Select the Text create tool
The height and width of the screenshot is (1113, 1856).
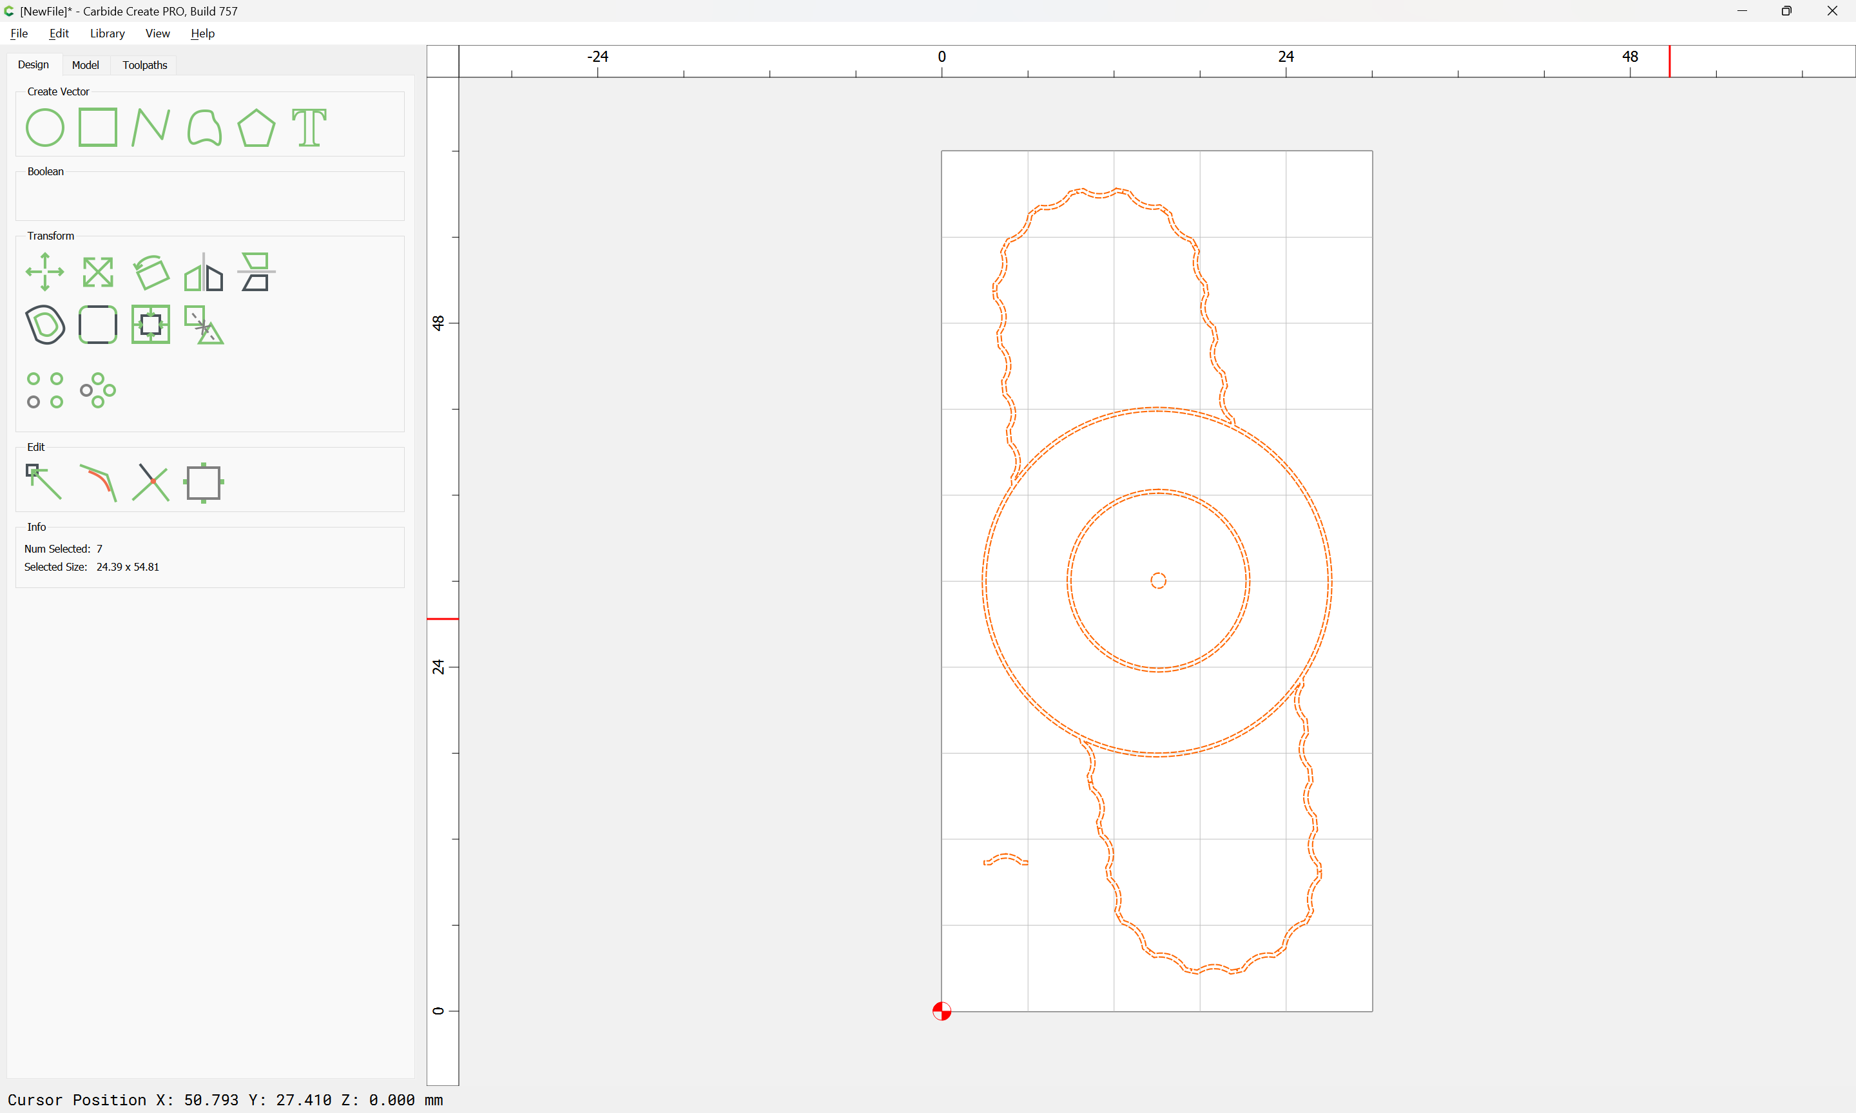[x=309, y=128]
